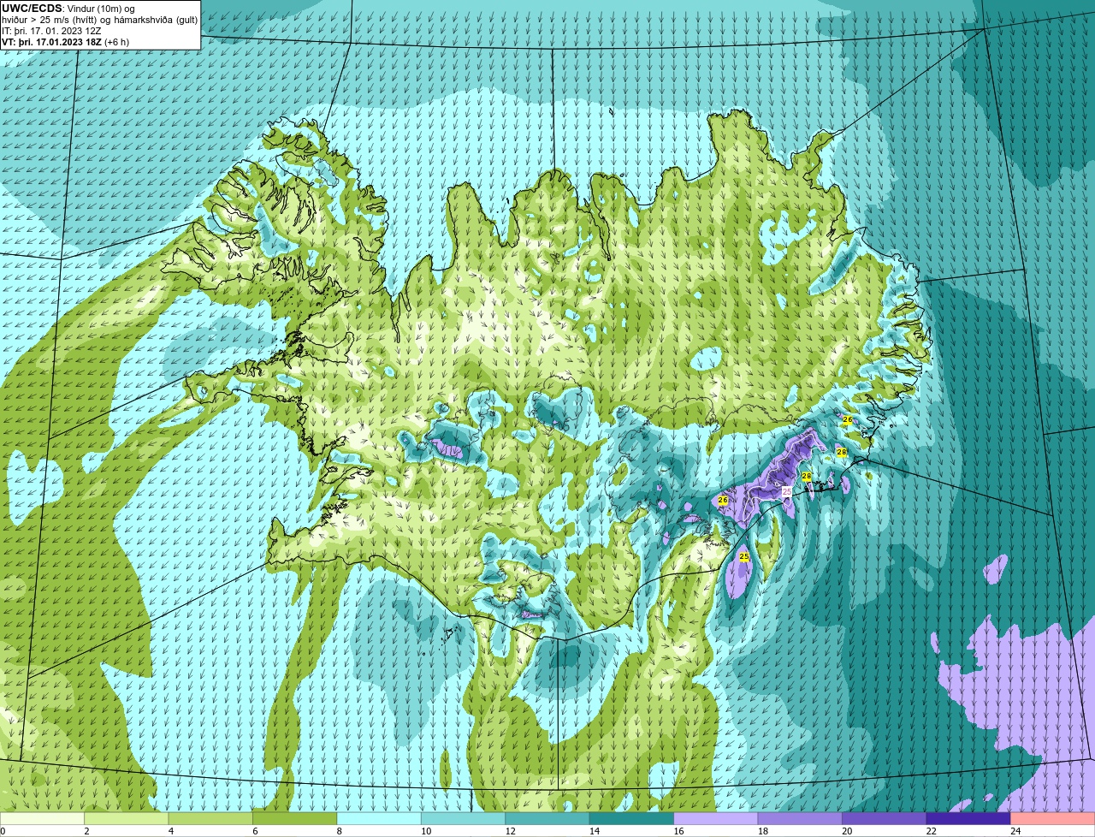Click the legend scale number 18
This screenshot has width=1095, height=837.
point(762,831)
